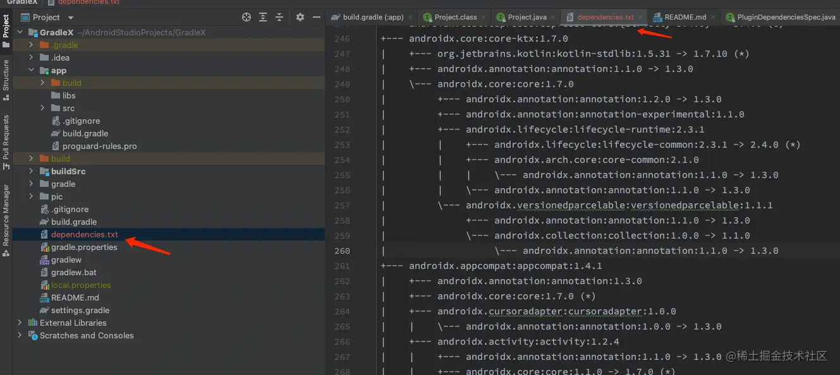Click the Gradle icon beside settings.gradle
This screenshot has width=840, height=375.
[44, 310]
